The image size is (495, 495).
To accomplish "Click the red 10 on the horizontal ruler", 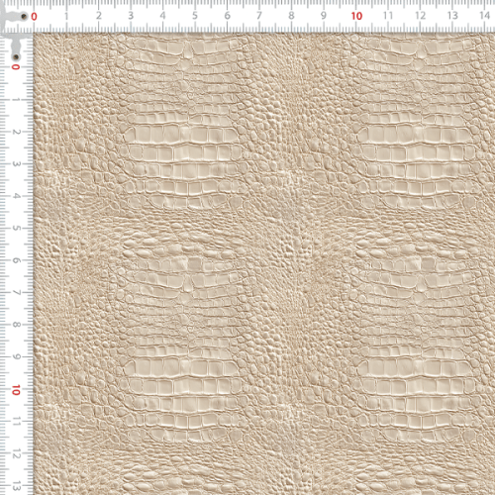I will pyautogui.click(x=356, y=16).
